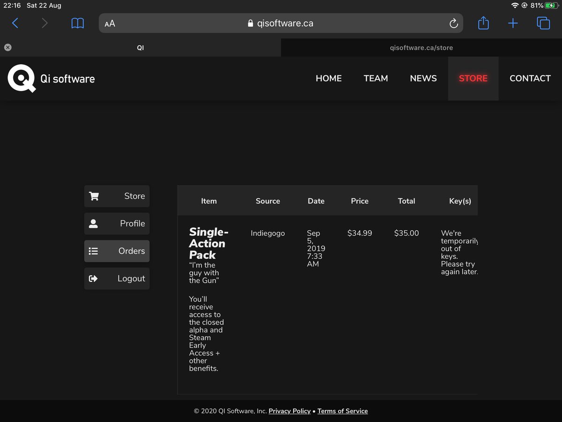Open the Safari share sheet icon
This screenshot has height=422, width=562.
483,23
